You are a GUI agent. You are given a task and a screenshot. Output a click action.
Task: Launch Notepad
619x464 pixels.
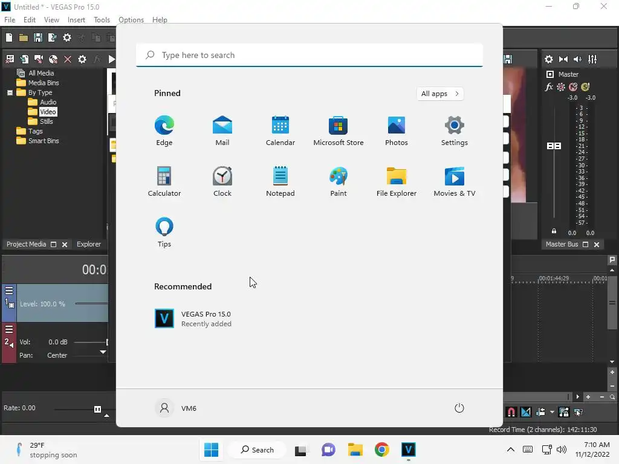click(x=280, y=181)
